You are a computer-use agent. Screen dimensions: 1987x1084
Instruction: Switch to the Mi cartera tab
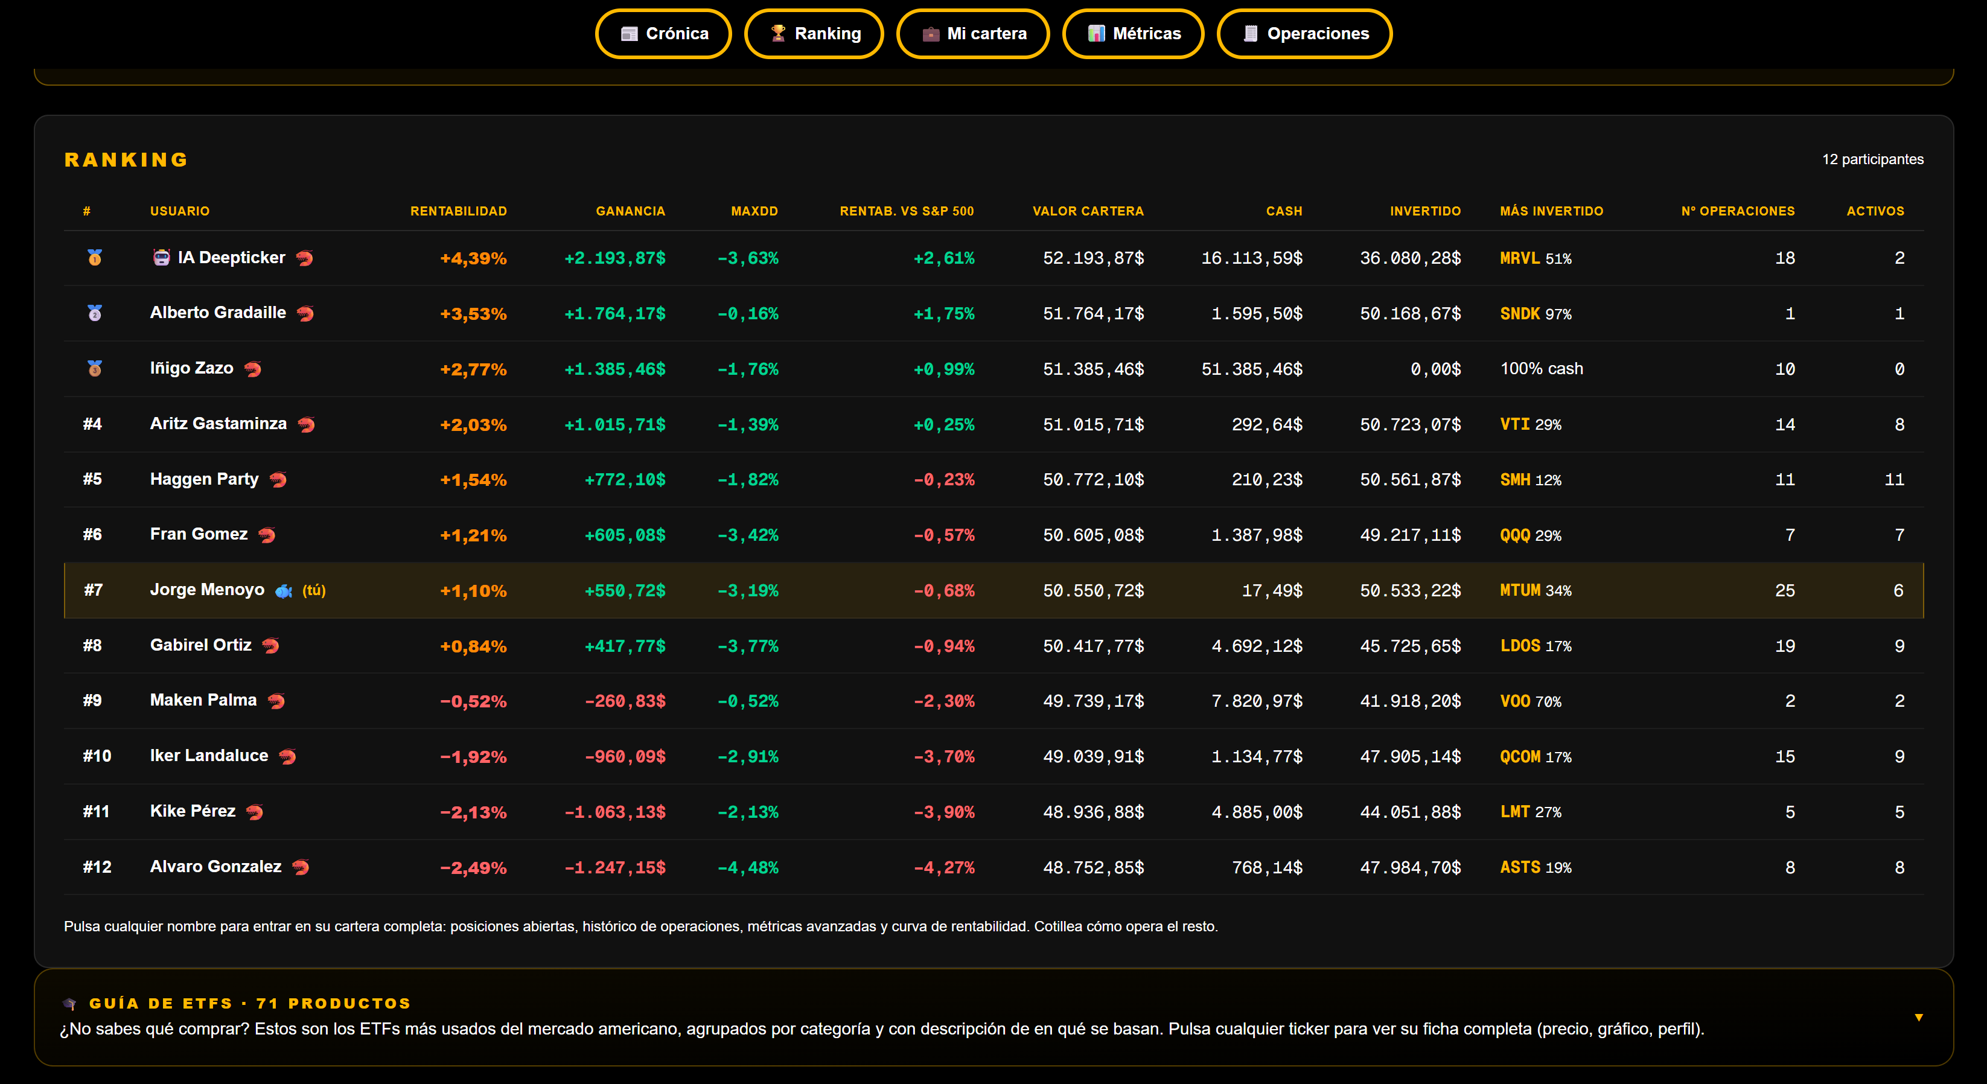pos(972,34)
